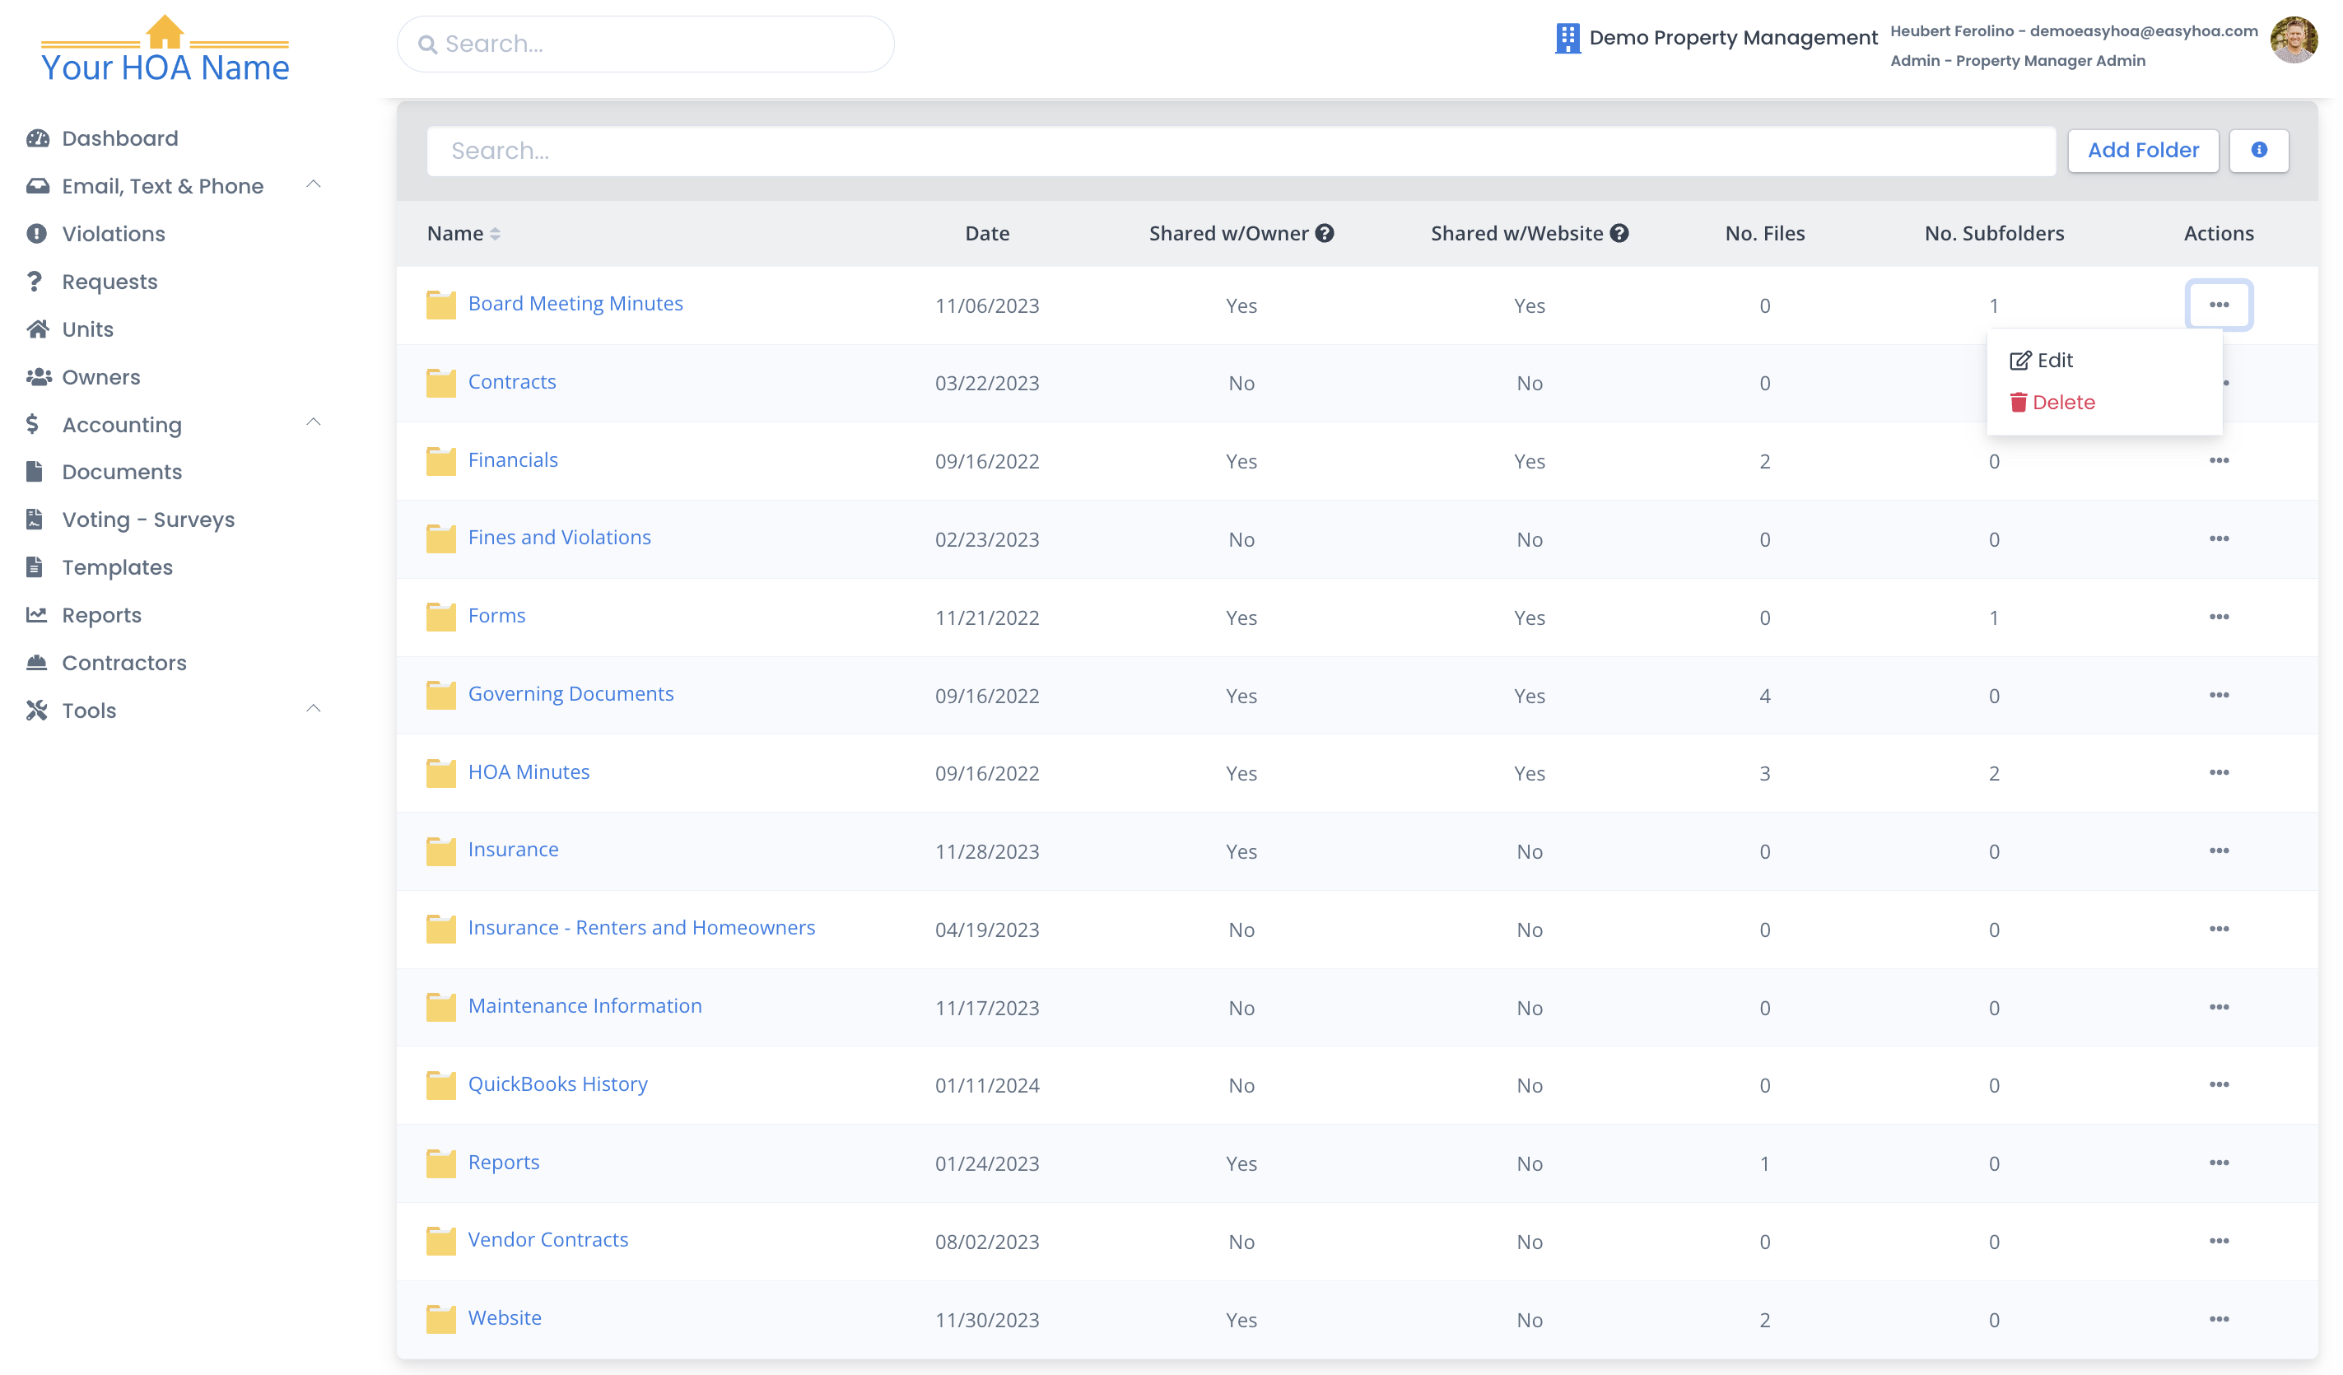The width and height of the screenshot is (2343, 1375).
Task: Click the date 01/11/2024 cell
Action: click(x=986, y=1085)
